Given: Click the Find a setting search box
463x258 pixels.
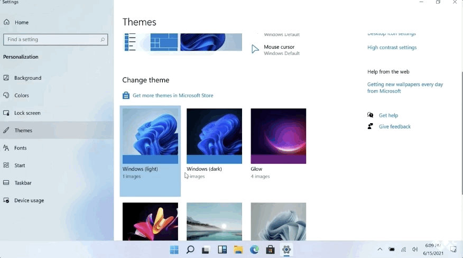Looking at the screenshot, I should (55, 40).
